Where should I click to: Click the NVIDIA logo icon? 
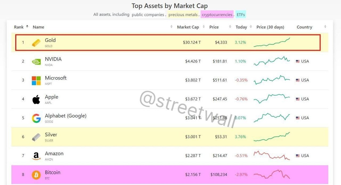pyautogui.click(x=36, y=62)
